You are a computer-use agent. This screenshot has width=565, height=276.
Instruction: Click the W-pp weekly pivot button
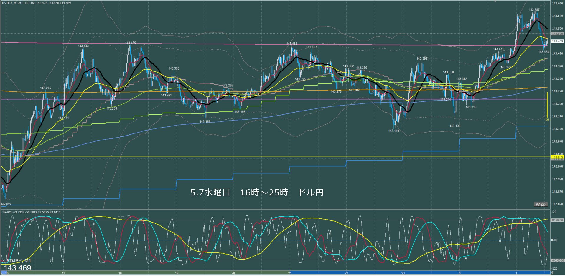pos(541,204)
